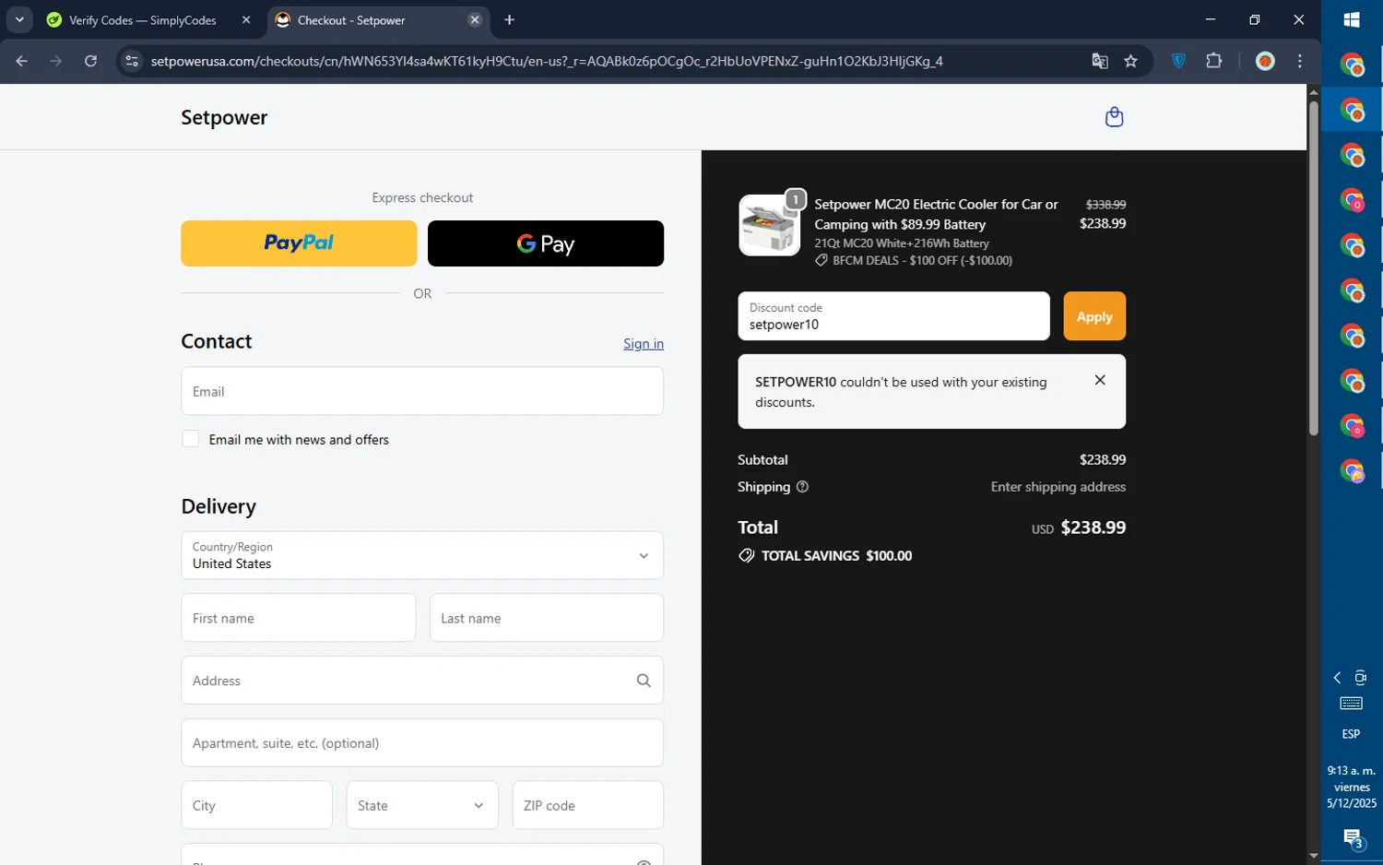Go back to the previous page
Screen dimensions: 1383x865
(22, 61)
